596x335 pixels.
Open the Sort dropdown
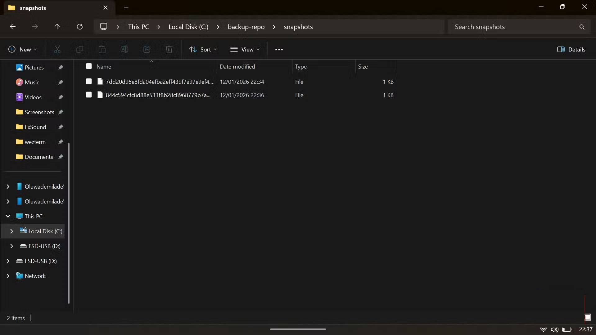(203, 50)
